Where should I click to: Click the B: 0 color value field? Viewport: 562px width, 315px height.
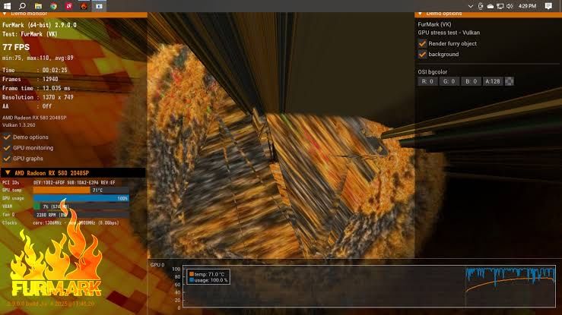(x=471, y=81)
